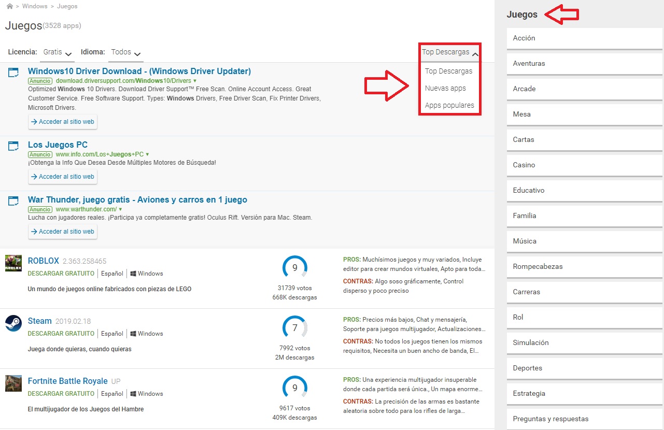Viewport: 664px width, 430px height.
Task: Click the ROBLOX rating circle showing 9
Action: 295,268
